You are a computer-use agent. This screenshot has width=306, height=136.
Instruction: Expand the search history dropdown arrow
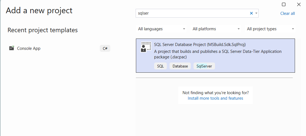[x=256, y=13]
